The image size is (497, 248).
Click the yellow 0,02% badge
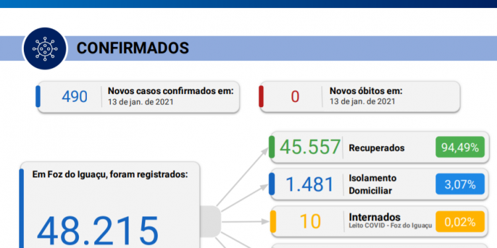(460, 222)
